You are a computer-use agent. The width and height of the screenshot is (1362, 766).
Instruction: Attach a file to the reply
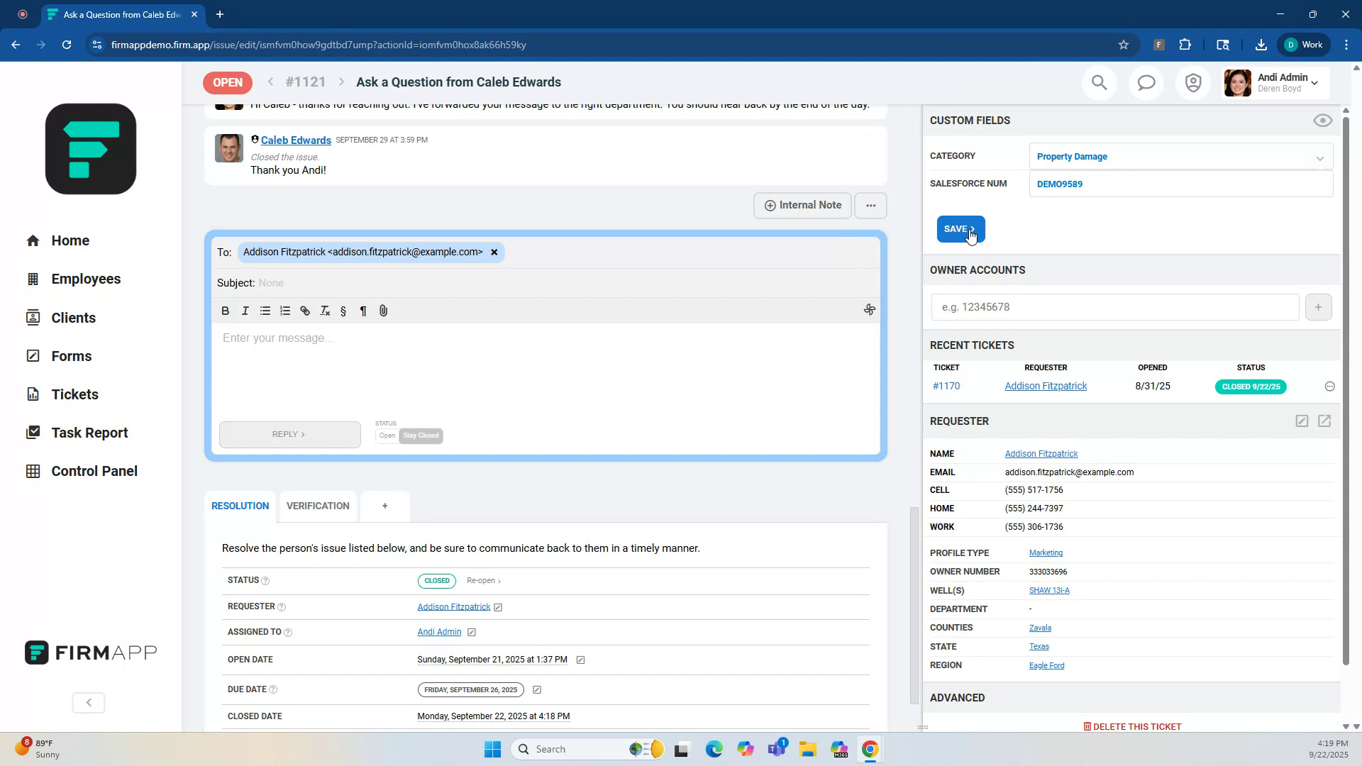click(x=383, y=311)
